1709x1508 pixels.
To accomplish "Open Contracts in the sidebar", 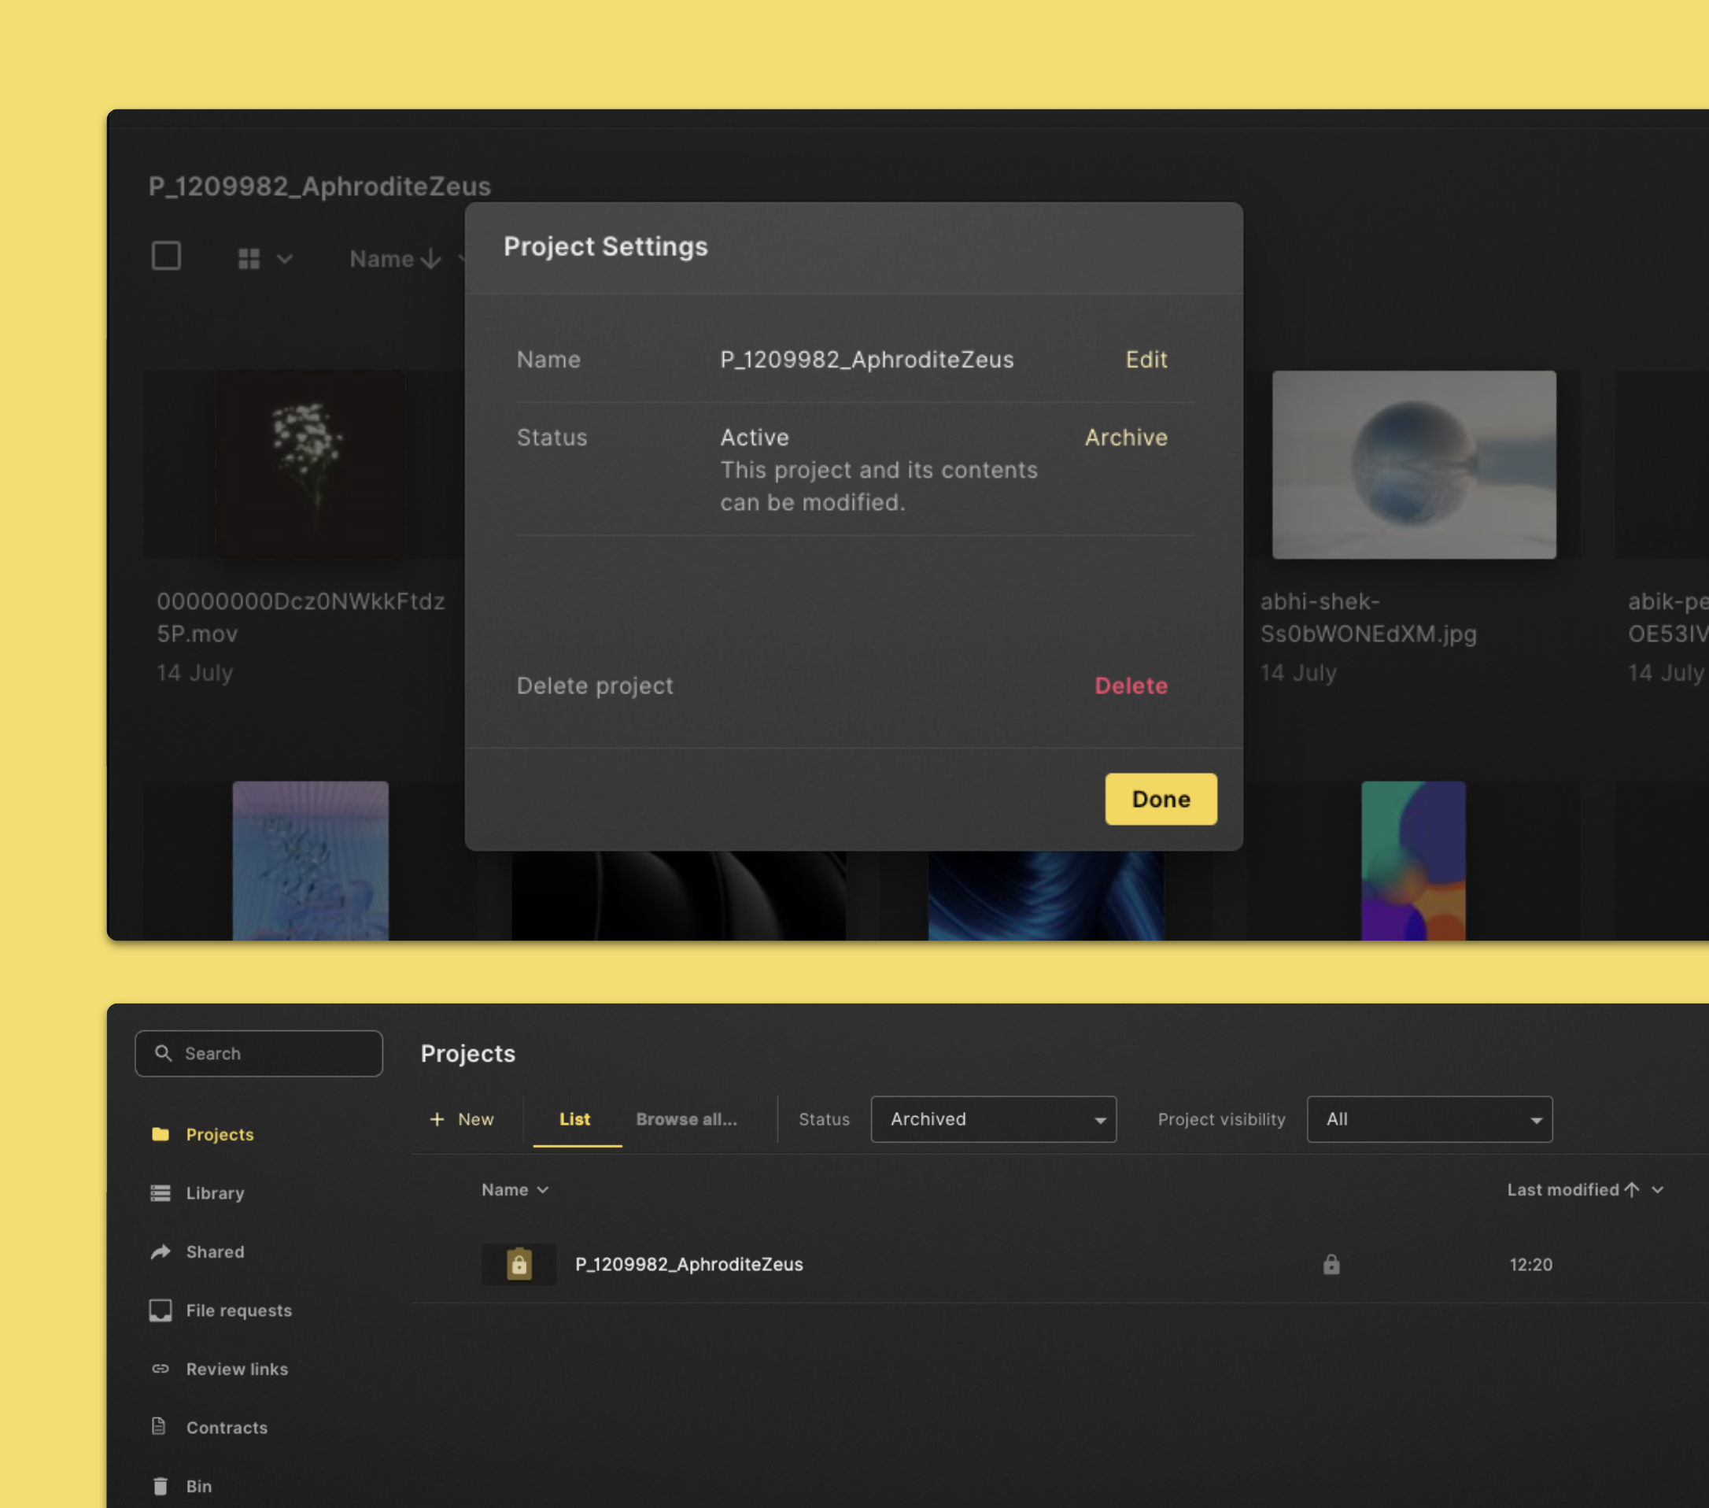I will coord(209,1427).
